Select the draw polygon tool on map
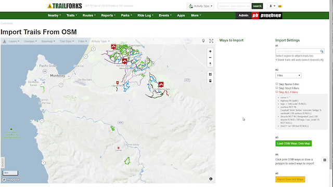 click(210, 74)
